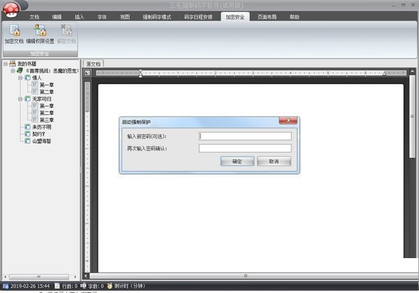Select 第一章 under 无家可归
419x293 pixels.
click(47, 106)
